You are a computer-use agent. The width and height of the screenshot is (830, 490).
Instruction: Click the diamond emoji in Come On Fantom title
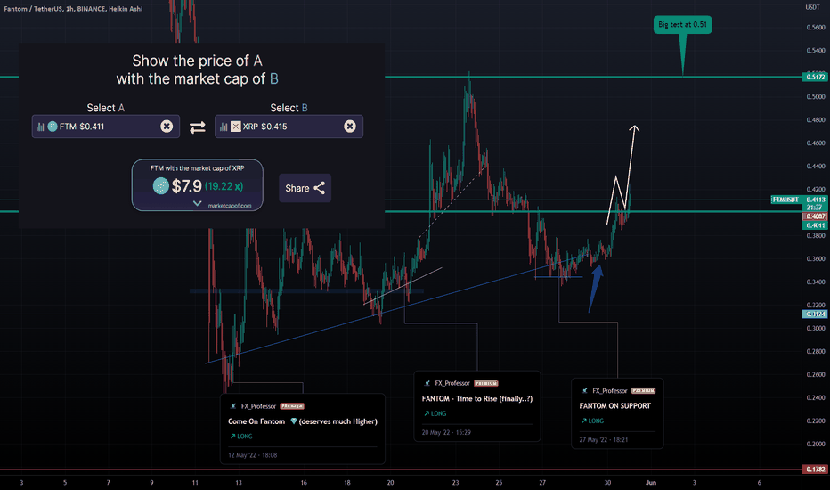(294, 421)
